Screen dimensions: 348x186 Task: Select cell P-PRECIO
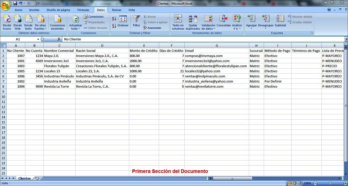[333, 66]
